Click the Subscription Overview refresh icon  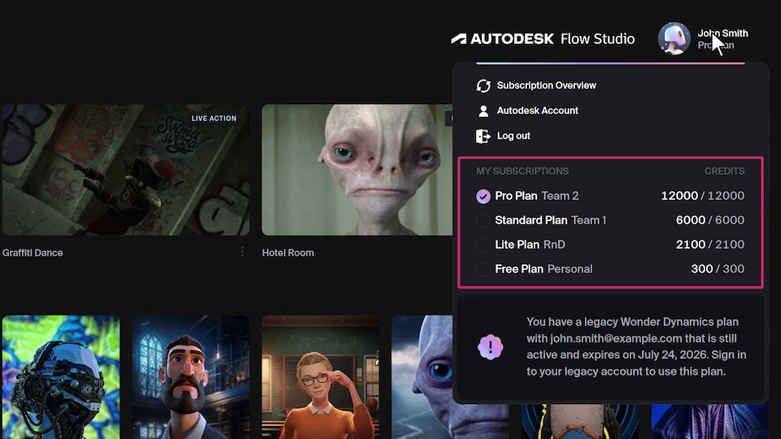[x=483, y=85]
